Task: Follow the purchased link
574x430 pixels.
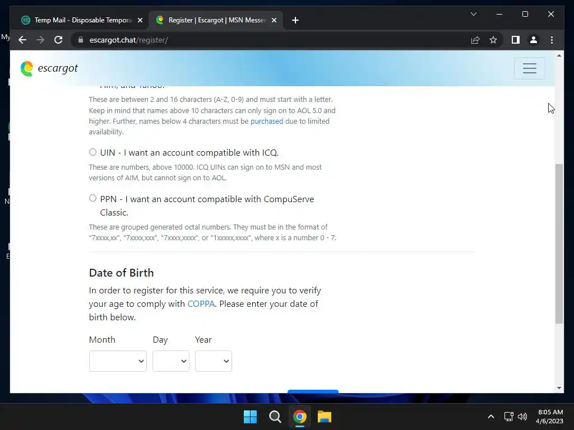Action: pos(267,121)
